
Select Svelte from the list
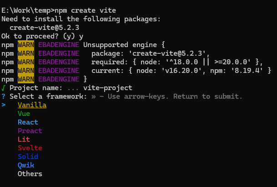pyautogui.click(x=30, y=148)
